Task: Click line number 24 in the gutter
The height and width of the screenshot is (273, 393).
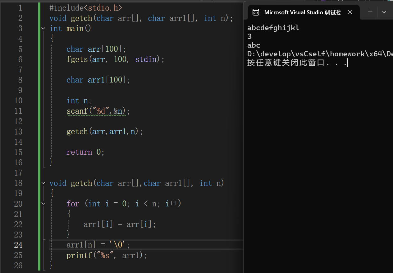Action: click(x=18, y=245)
